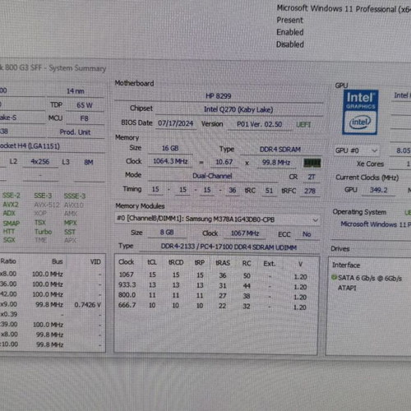Click the Ext. column header

point(269,264)
